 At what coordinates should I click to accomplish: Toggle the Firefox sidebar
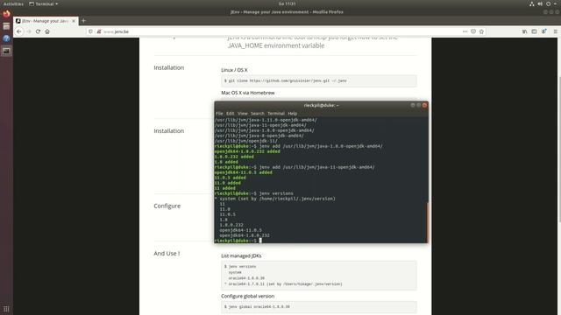point(534,31)
